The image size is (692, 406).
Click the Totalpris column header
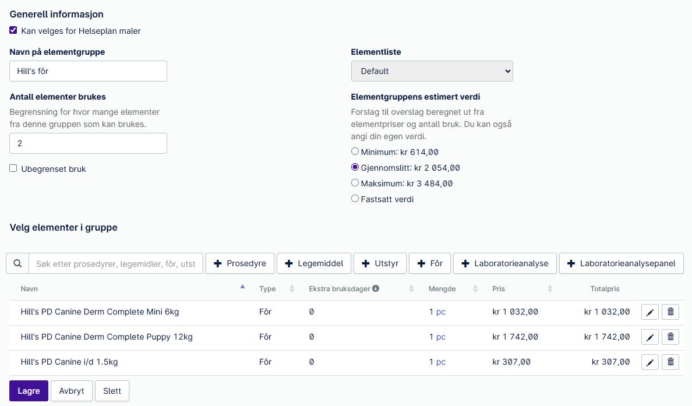605,288
